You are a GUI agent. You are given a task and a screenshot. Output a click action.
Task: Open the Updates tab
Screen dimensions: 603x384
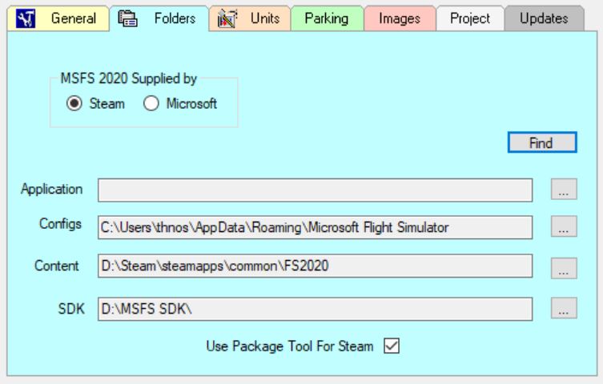545,18
